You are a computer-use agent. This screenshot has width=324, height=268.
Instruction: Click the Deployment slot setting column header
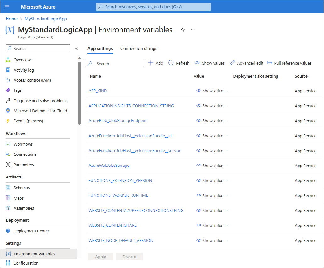click(x=256, y=76)
